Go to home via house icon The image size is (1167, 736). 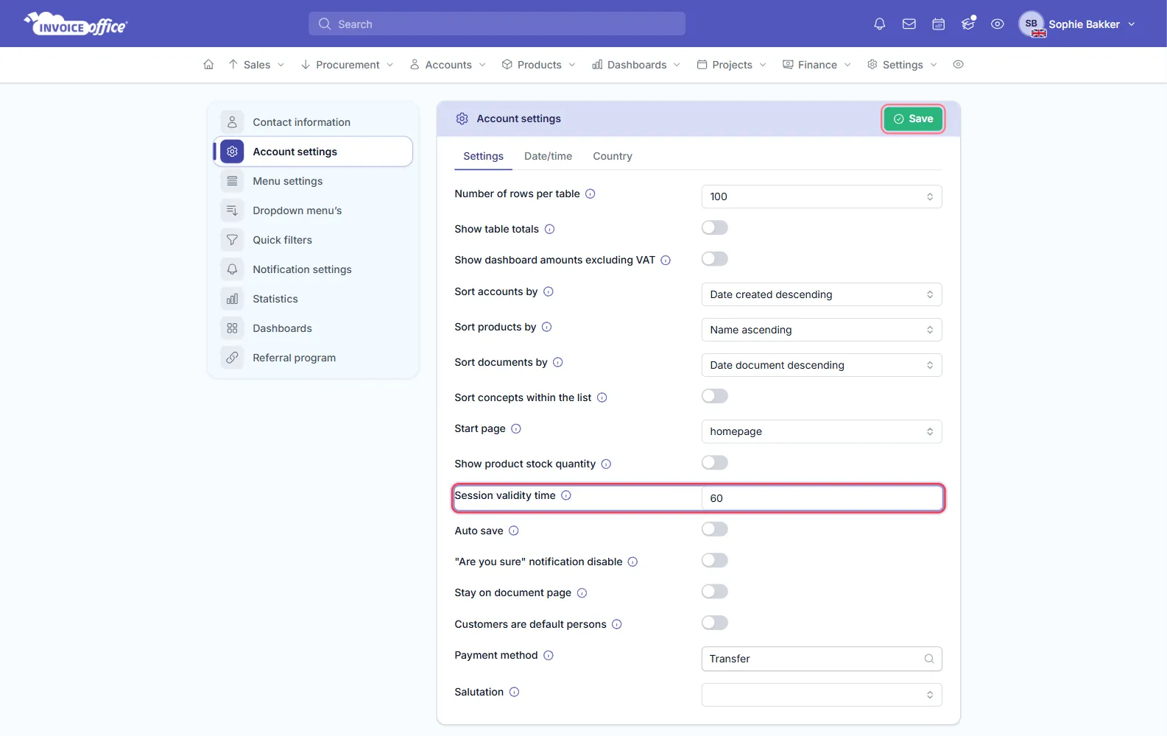tap(208, 65)
